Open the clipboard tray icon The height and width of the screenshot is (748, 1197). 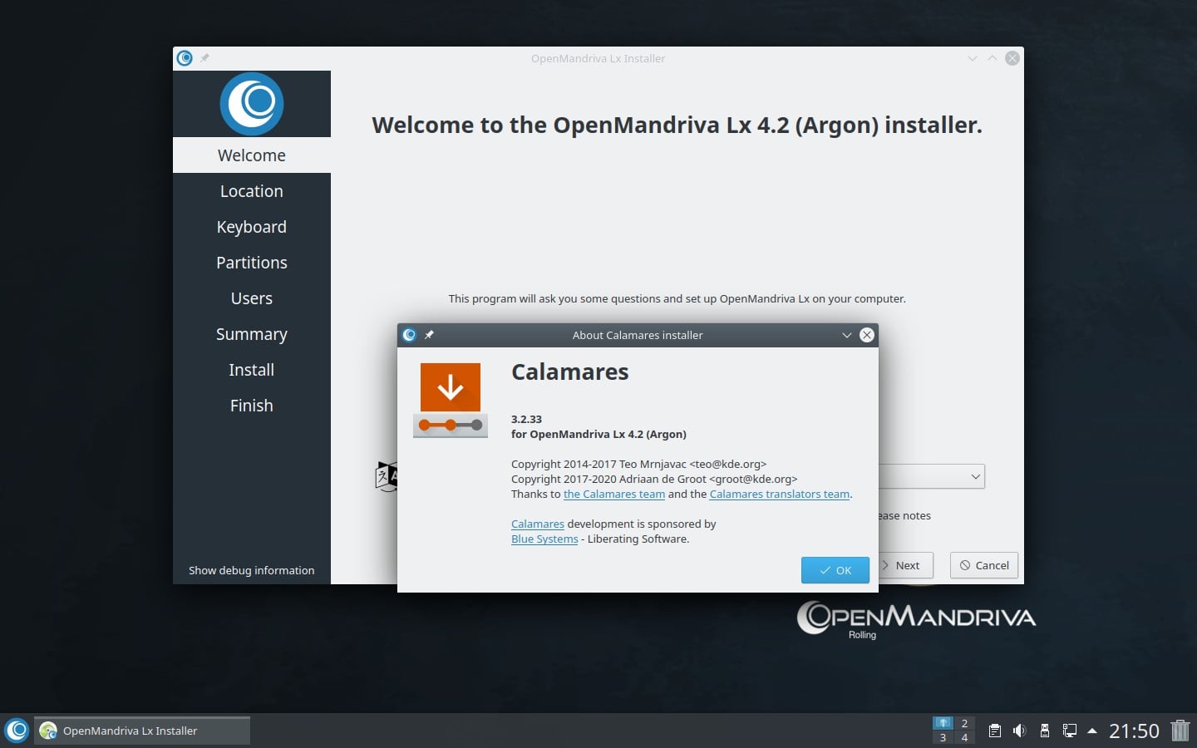[994, 731]
